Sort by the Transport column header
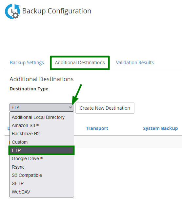The width and height of the screenshot is (182, 205). click(97, 128)
